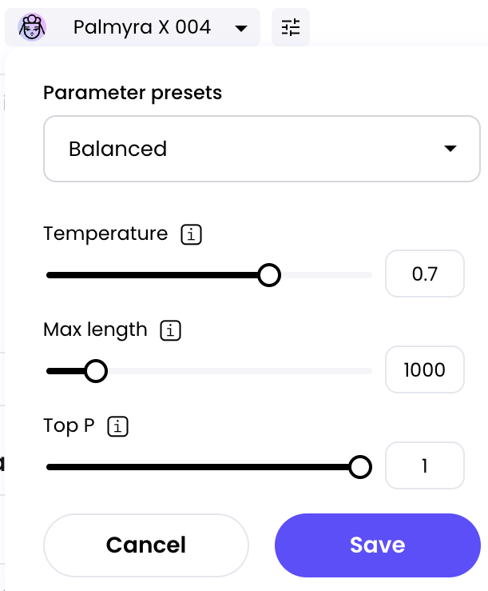This screenshot has height=591, width=488.
Task: Click the Palmyra model avatar icon
Action: pyautogui.click(x=32, y=27)
